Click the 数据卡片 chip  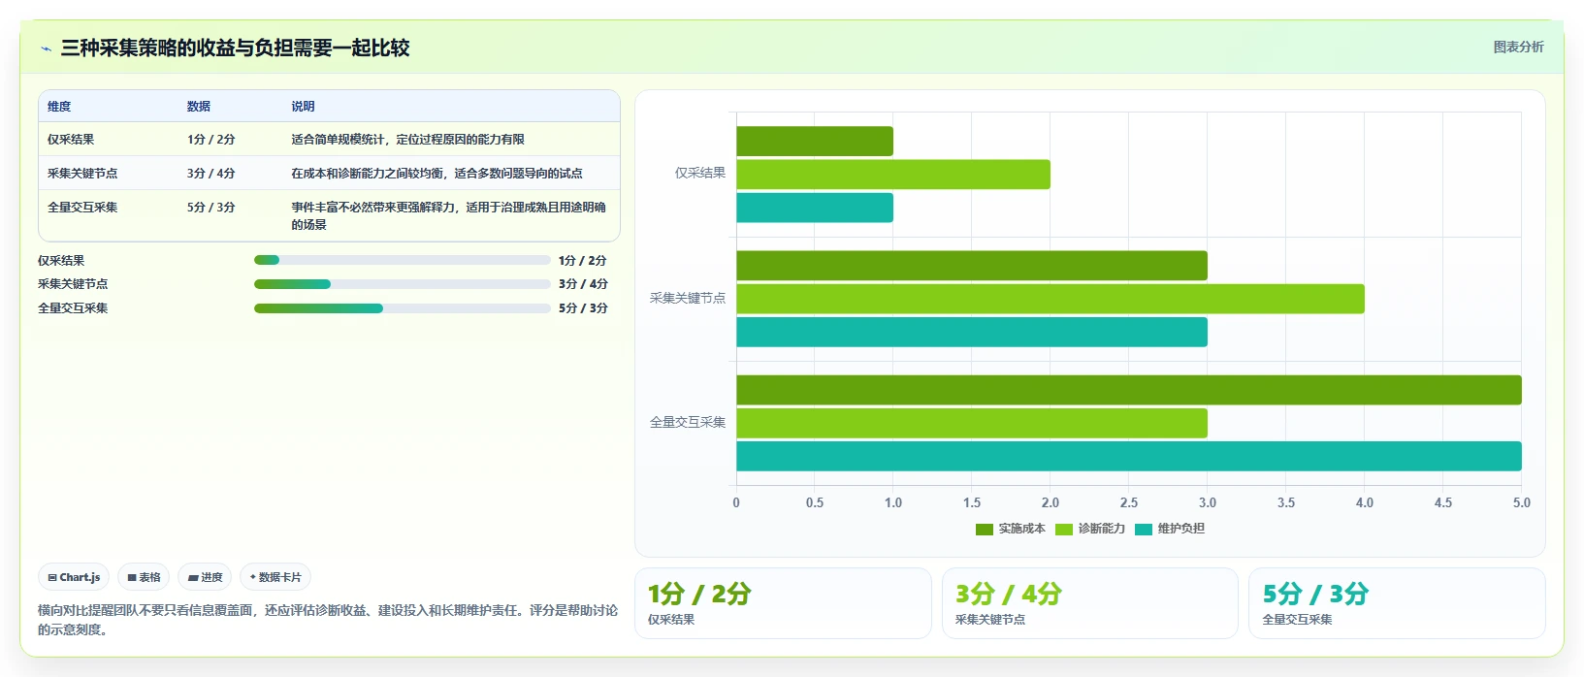click(275, 577)
